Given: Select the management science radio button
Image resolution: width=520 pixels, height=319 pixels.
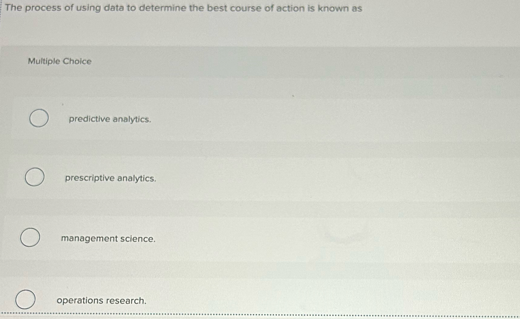Looking at the screenshot, I should click(30, 238).
